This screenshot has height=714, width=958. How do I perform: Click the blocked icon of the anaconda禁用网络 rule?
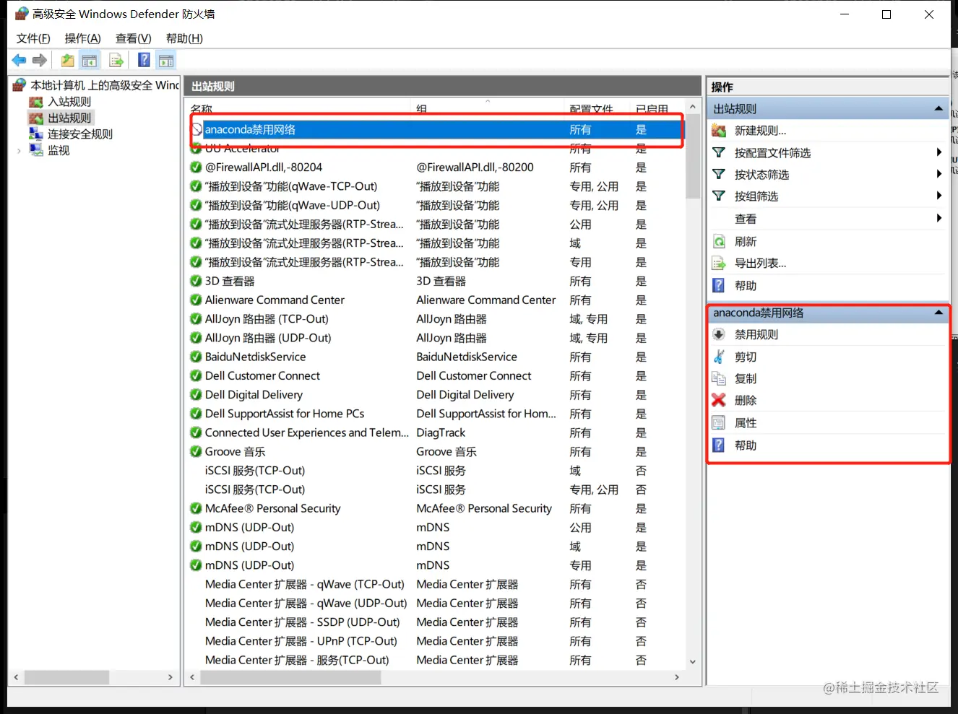[197, 130]
